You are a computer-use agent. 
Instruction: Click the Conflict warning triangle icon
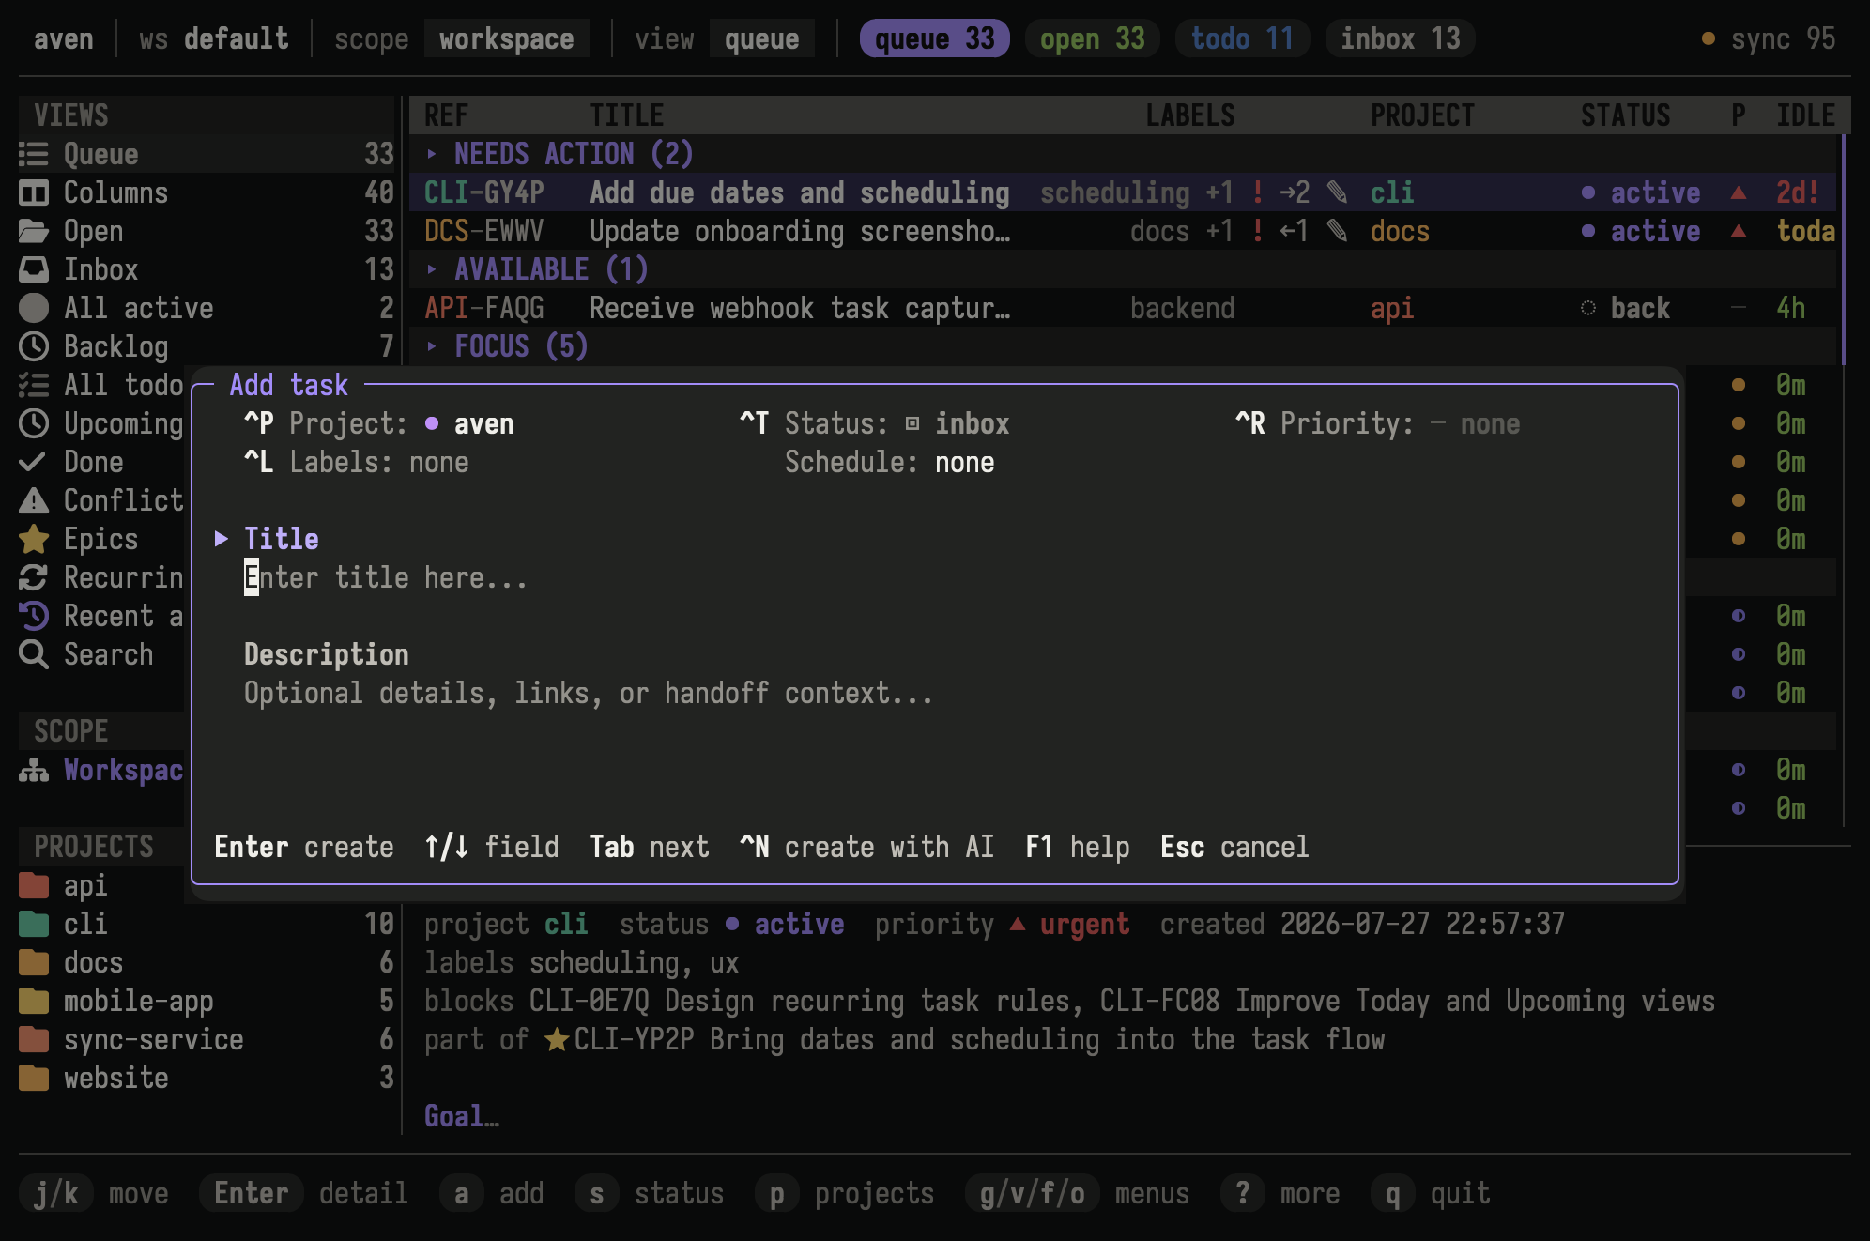(34, 500)
